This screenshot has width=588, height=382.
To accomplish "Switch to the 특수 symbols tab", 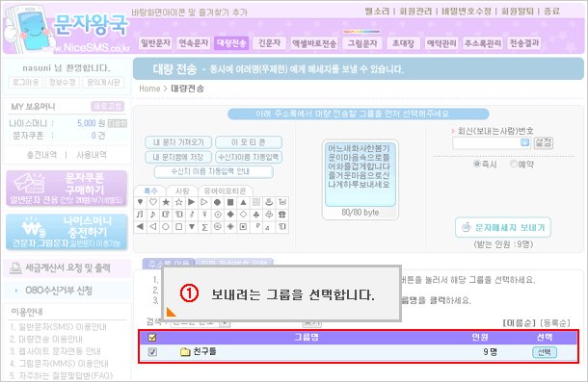I will click(x=150, y=191).
